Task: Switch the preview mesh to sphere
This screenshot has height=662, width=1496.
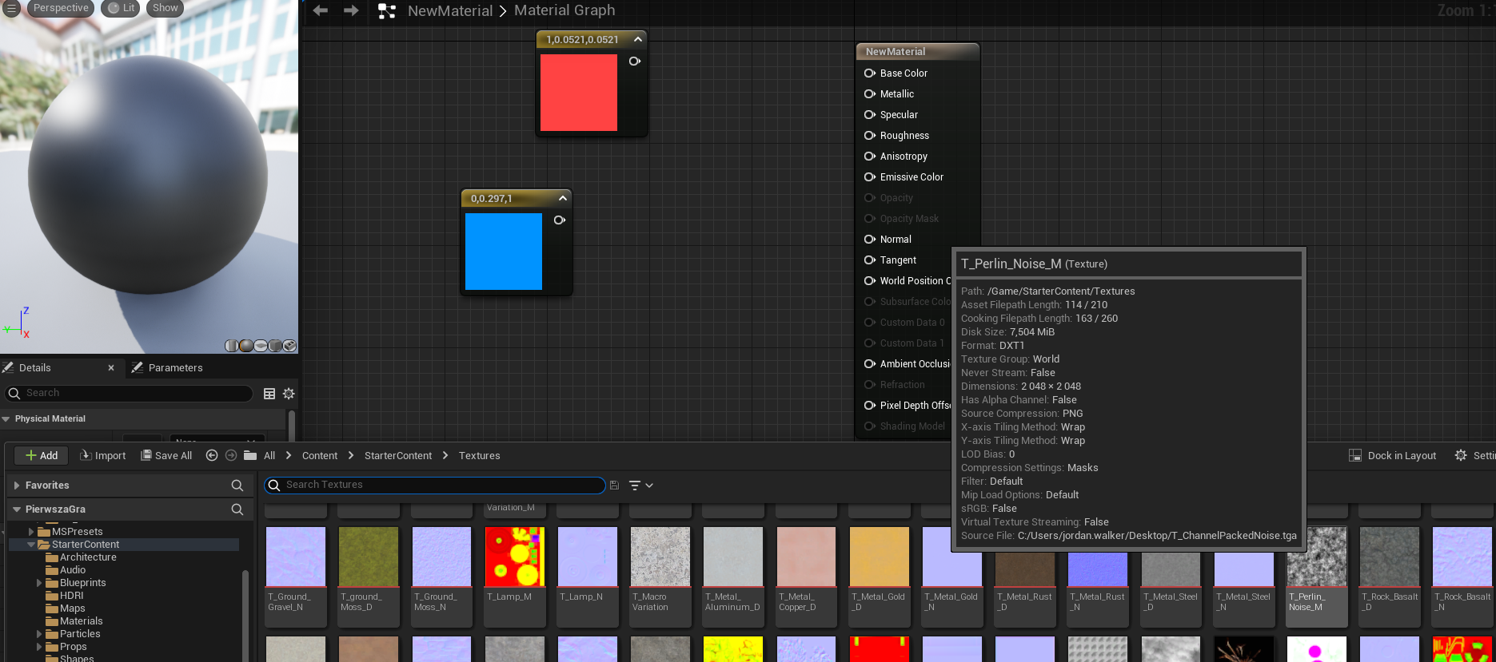Action: coord(246,346)
